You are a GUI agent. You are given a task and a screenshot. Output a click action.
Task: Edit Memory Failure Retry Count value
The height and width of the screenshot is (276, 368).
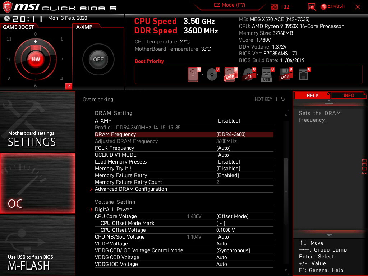click(x=184, y=182)
